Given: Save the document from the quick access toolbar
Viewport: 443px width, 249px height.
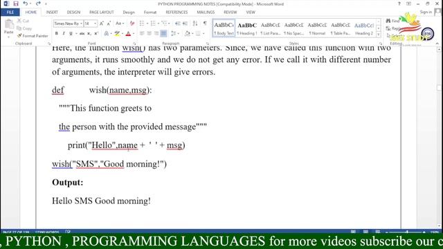Looking at the screenshot, I should click(x=16, y=3).
